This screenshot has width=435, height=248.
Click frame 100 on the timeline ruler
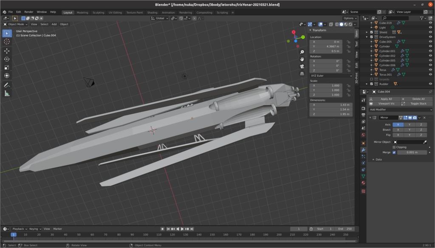tap(145, 234)
